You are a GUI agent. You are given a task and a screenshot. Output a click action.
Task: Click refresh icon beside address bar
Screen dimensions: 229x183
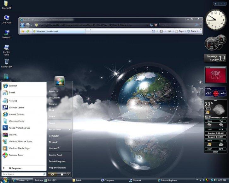click(151, 25)
